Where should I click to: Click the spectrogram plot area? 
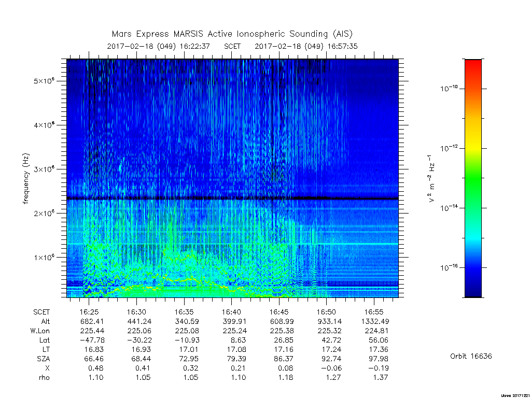click(x=232, y=178)
